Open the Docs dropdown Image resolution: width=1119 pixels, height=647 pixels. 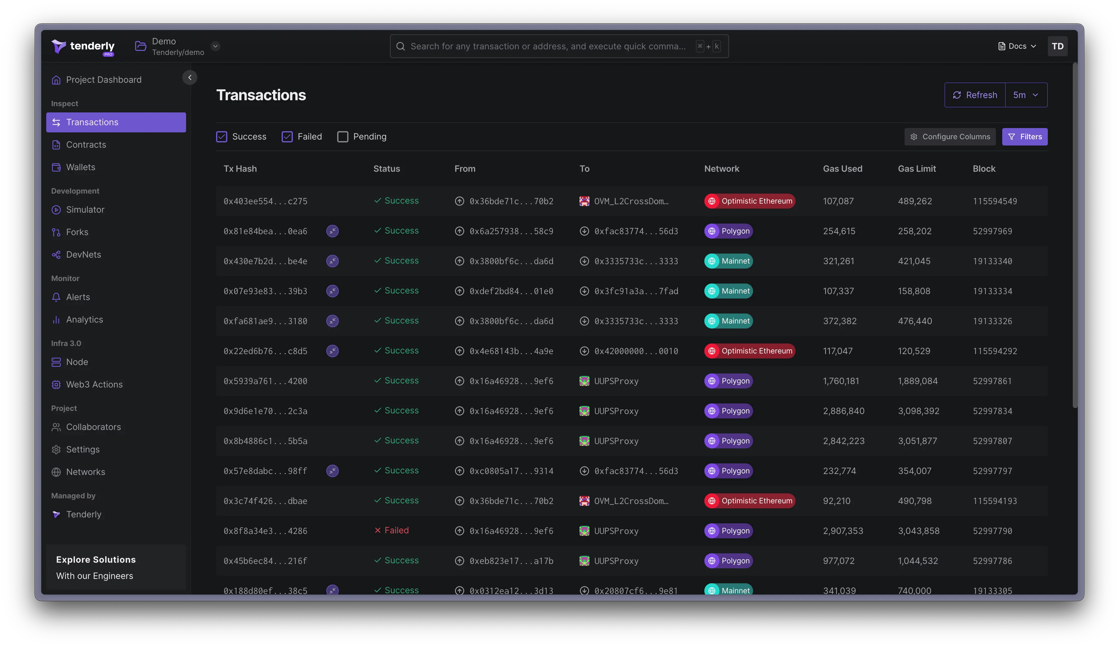1017,46
